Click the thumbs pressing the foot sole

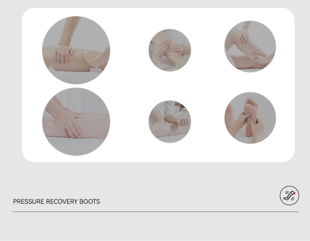(x=250, y=117)
